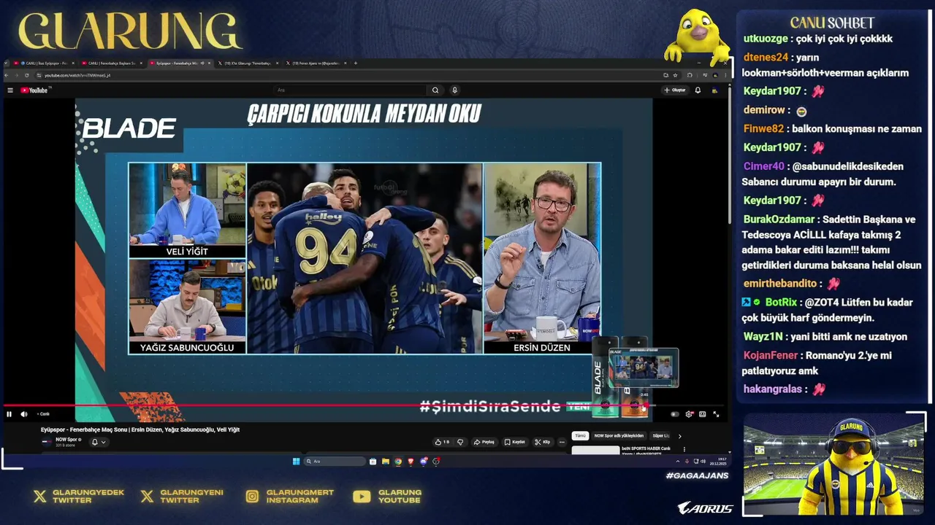935x525 pixels.
Task: Show more filter chips with the right arrow
Action: 679,436
